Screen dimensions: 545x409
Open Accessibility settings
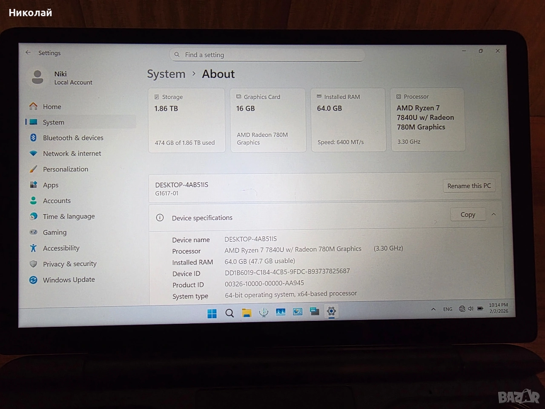pyautogui.click(x=61, y=248)
